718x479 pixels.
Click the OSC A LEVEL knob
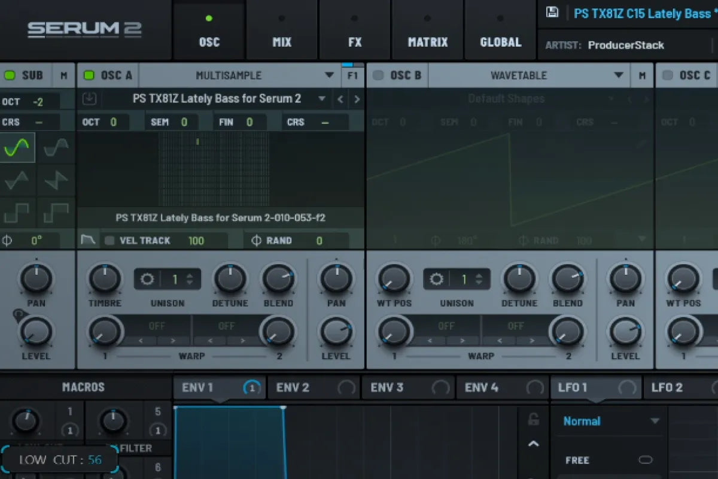pyautogui.click(x=336, y=332)
